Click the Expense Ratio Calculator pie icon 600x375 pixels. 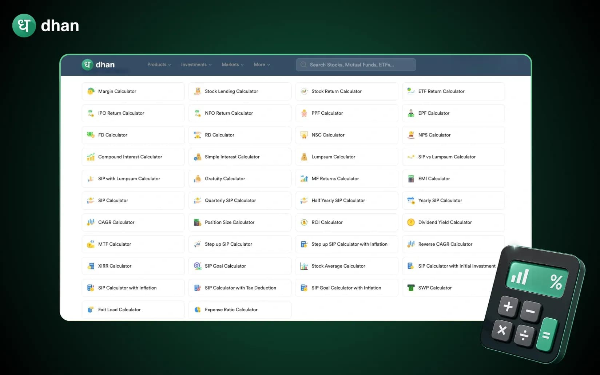click(198, 310)
